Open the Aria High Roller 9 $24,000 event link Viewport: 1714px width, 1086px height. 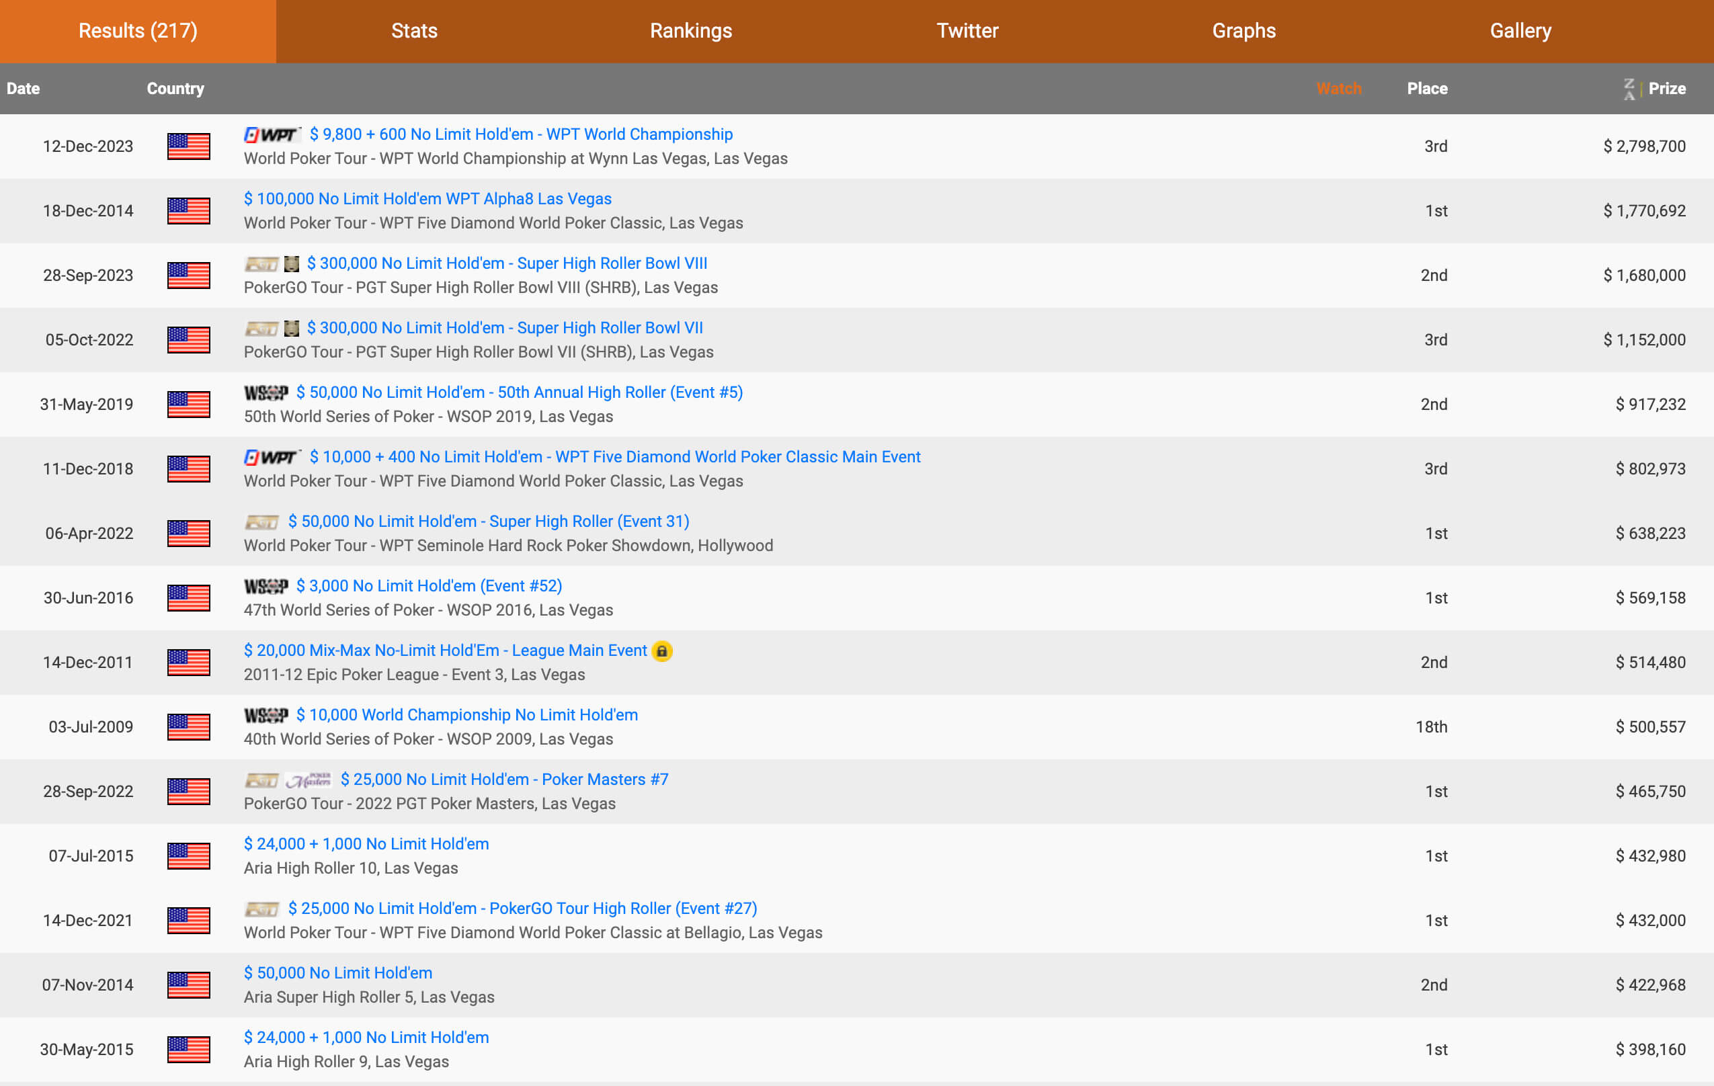[366, 1038]
